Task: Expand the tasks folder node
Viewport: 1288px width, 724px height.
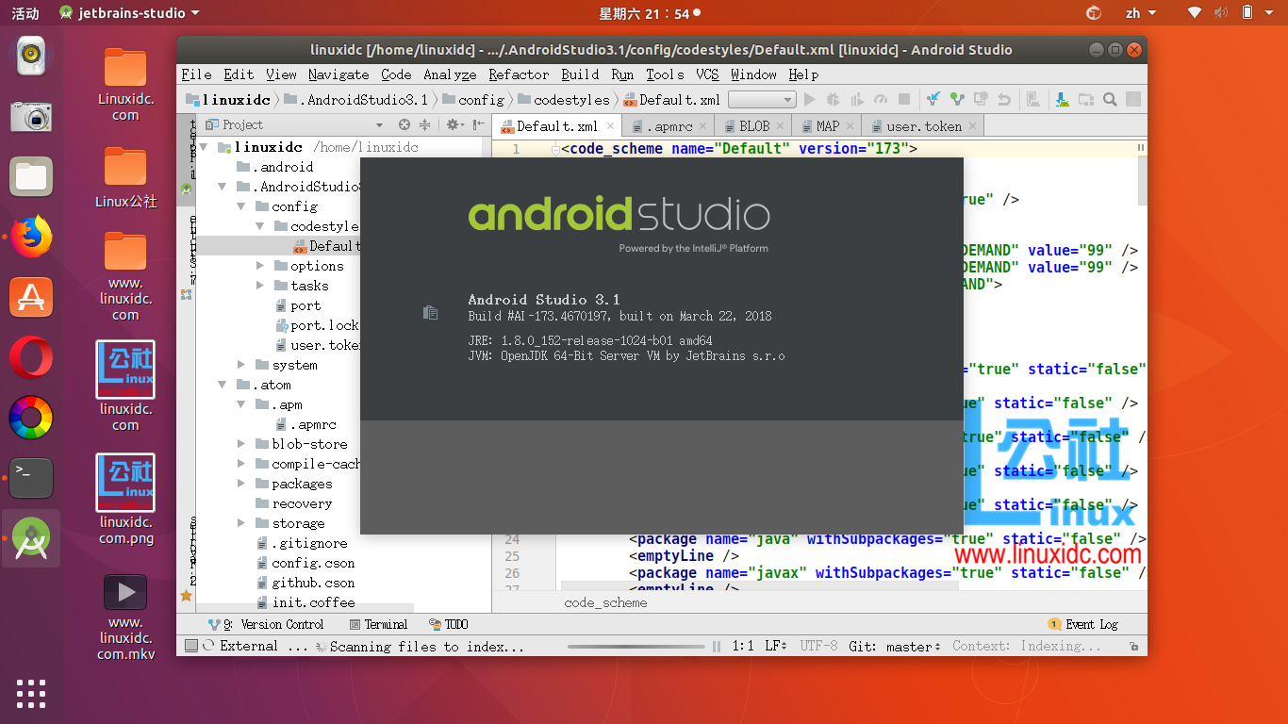Action: (260, 286)
